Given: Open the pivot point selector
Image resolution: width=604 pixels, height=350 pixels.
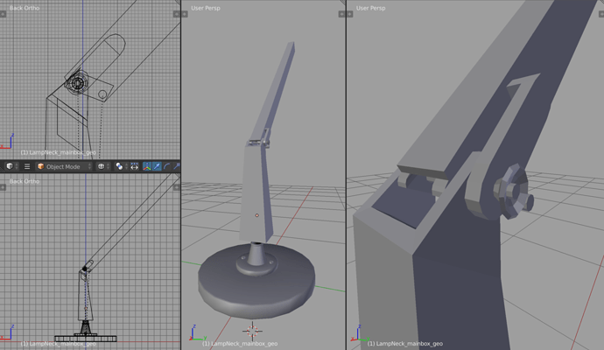Looking at the screenshot, I should (x=122, y=166).
